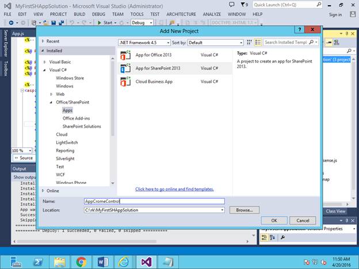Screen dimensions: 359x269
Task: Open the feedback chat bubble icon
Action: [232, 5]
